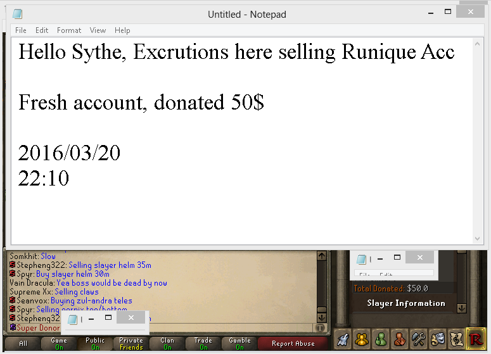Minimize the main Untitled Notepad window
The image size is (491, 354).
coord(431,13)
